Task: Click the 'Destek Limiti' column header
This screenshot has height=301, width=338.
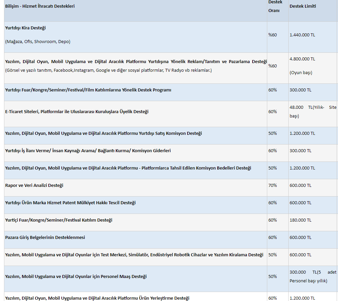Action: [x=303, y=6]
